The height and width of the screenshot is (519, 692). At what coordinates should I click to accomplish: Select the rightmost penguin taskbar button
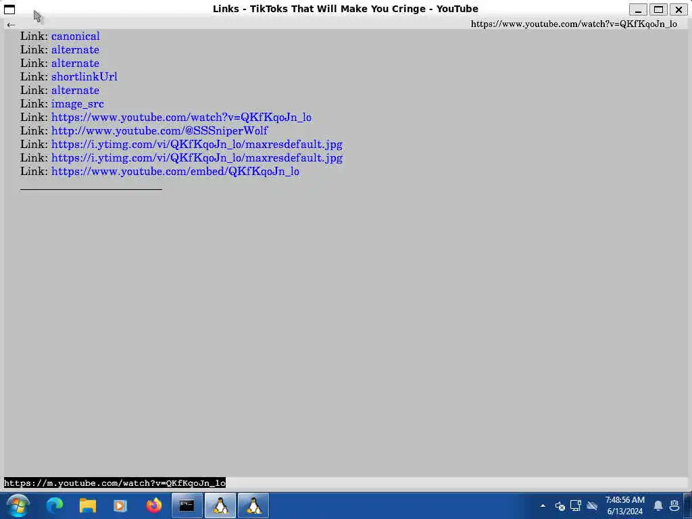pos(253,505)
